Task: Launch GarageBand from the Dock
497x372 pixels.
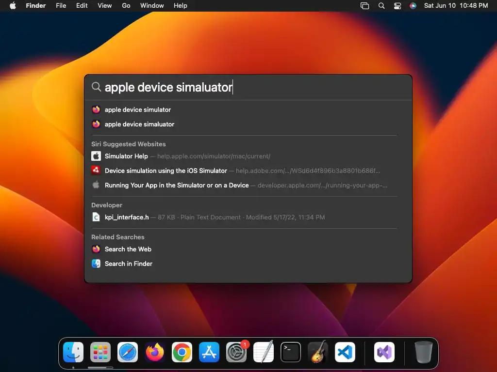Action: [318, 352]
